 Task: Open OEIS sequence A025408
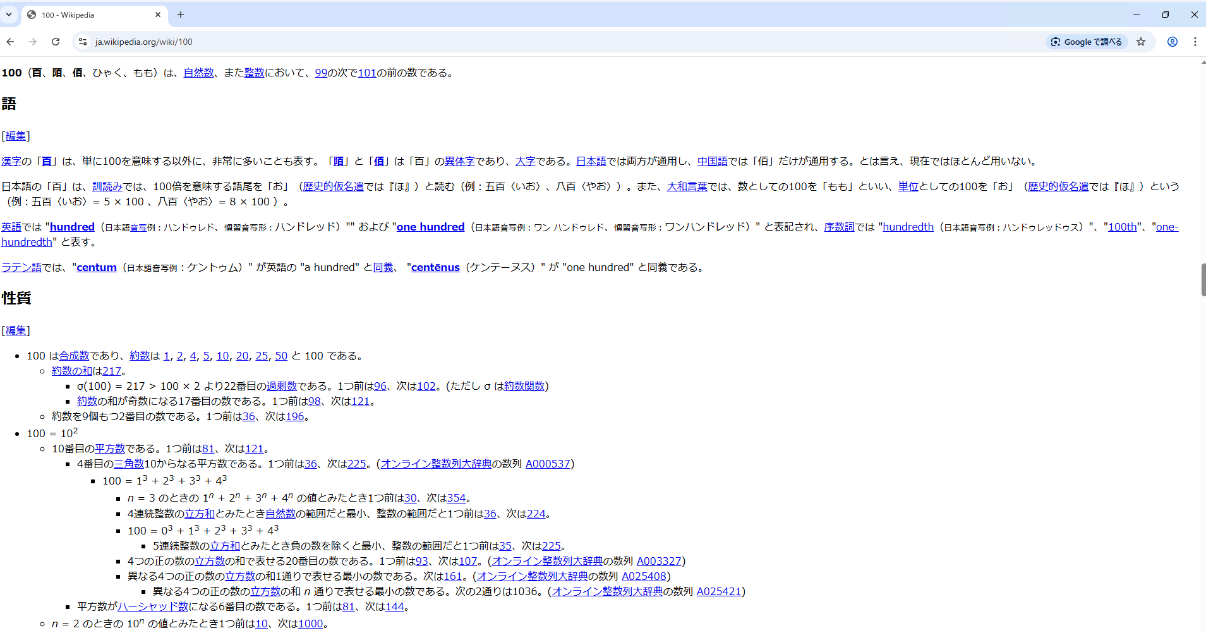(x=644, y=576)
